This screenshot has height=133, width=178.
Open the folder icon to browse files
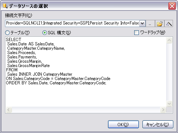(160, 23)
